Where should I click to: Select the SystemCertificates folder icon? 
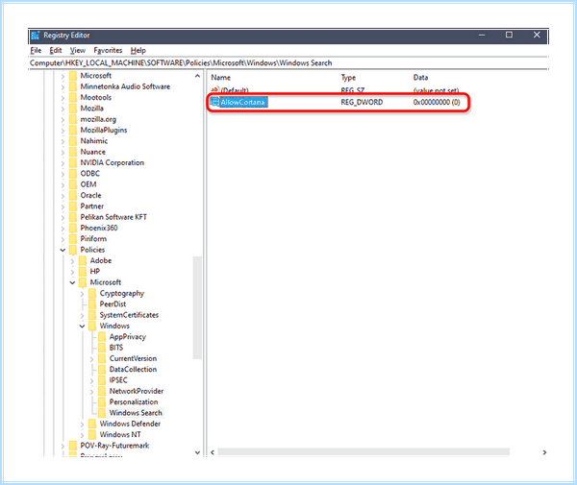92,315
